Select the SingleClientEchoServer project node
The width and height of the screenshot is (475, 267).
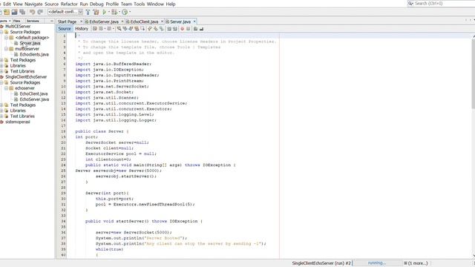click(x=26, y=77)
